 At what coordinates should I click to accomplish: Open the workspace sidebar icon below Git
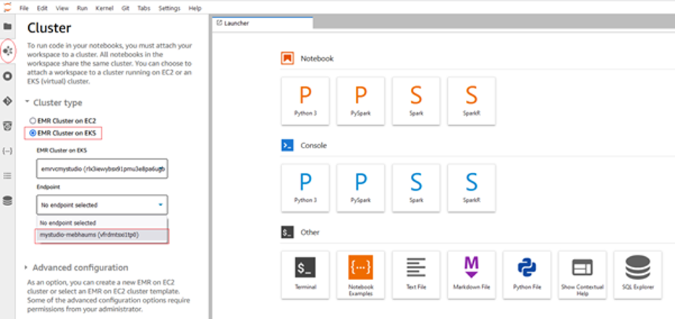pos(7,126)
